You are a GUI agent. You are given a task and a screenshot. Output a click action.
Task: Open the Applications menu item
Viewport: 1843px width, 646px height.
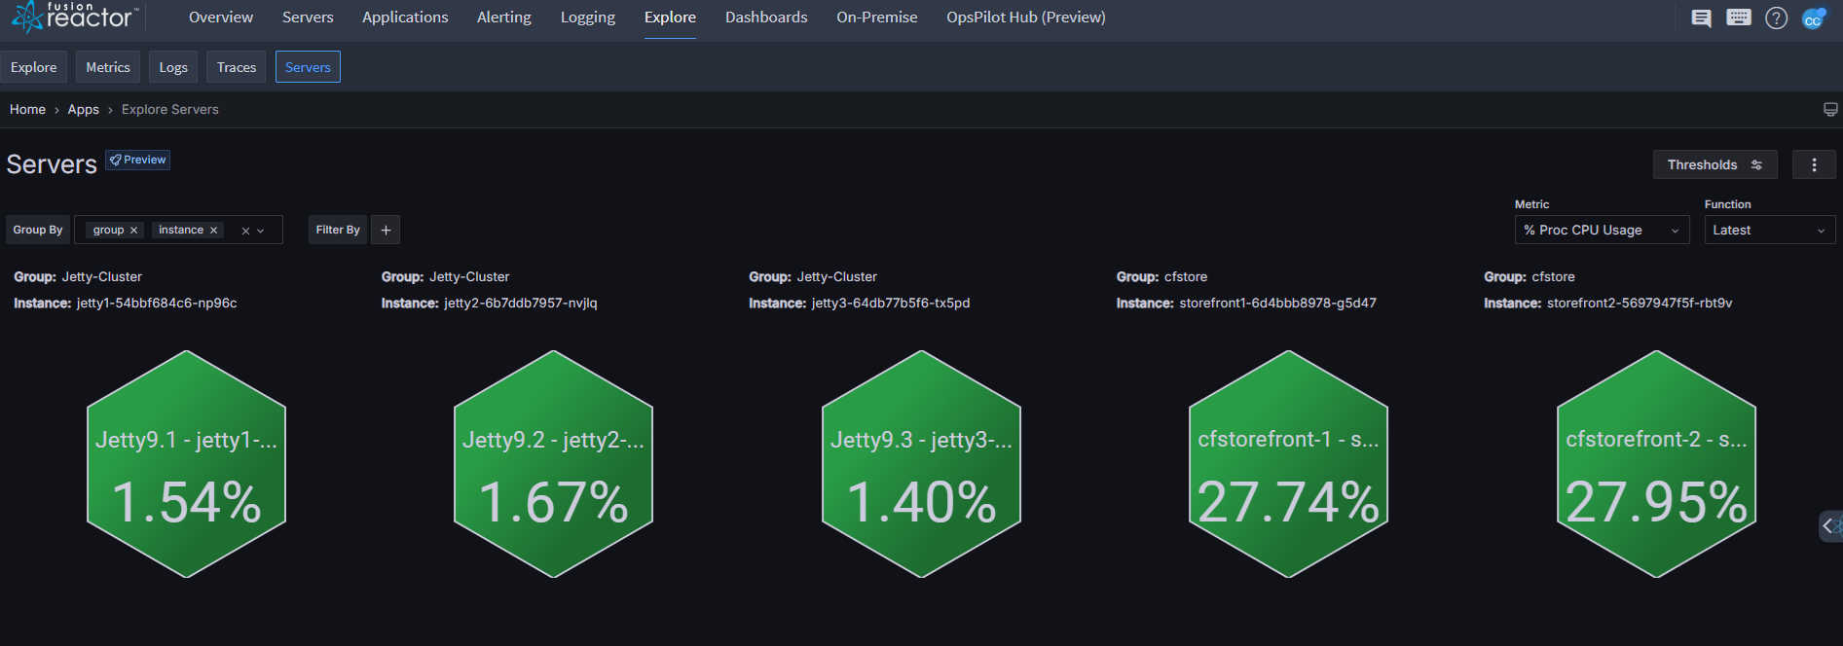click(405, 18)
